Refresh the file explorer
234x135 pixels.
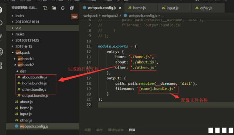click(63, 8)
